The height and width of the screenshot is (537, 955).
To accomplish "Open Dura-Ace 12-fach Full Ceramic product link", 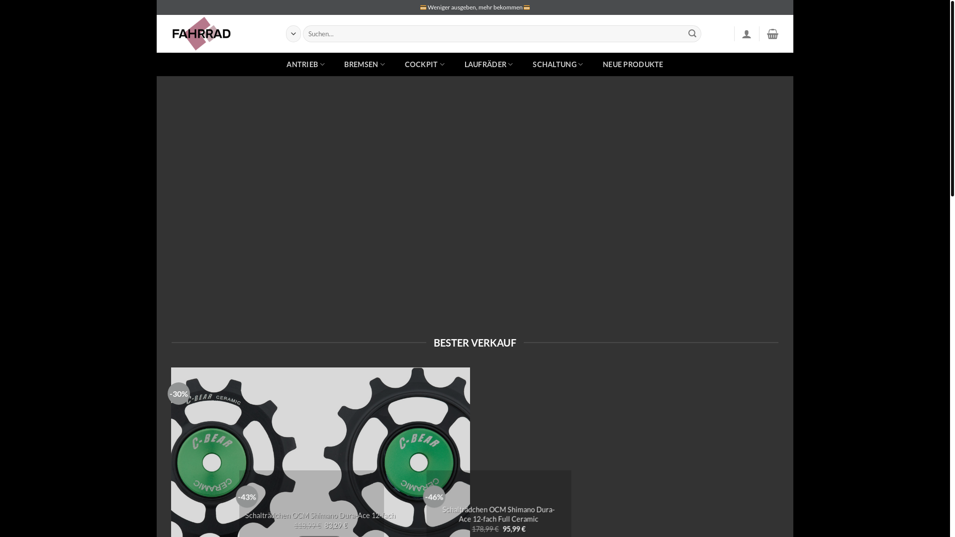I will (x=498, y=514).
